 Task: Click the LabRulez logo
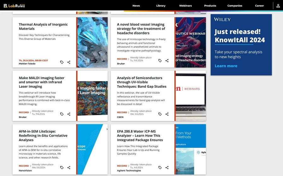(14, 6)
